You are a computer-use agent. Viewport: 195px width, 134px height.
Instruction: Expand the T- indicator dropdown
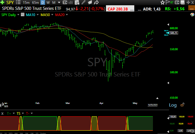tap(32, 113)
